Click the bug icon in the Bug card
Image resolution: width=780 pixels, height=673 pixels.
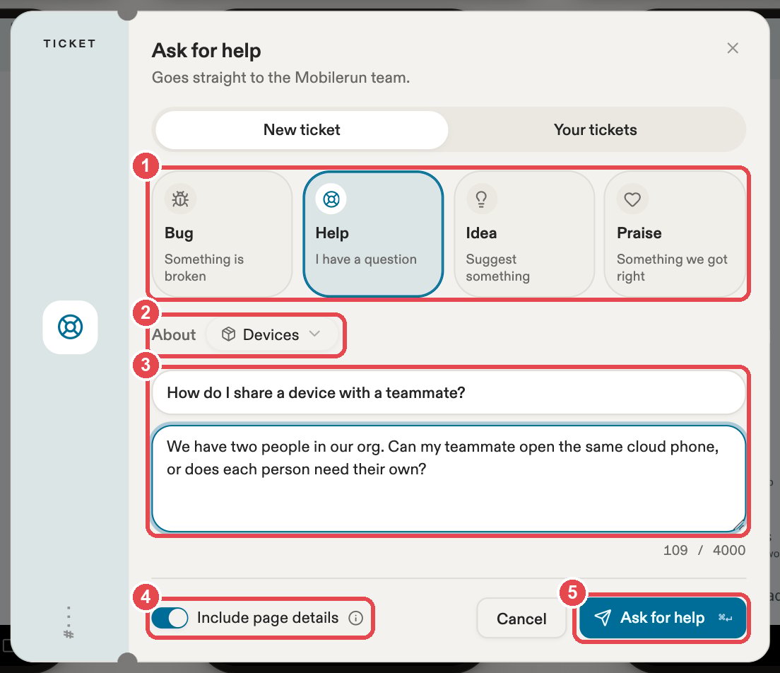coord(180,199)
